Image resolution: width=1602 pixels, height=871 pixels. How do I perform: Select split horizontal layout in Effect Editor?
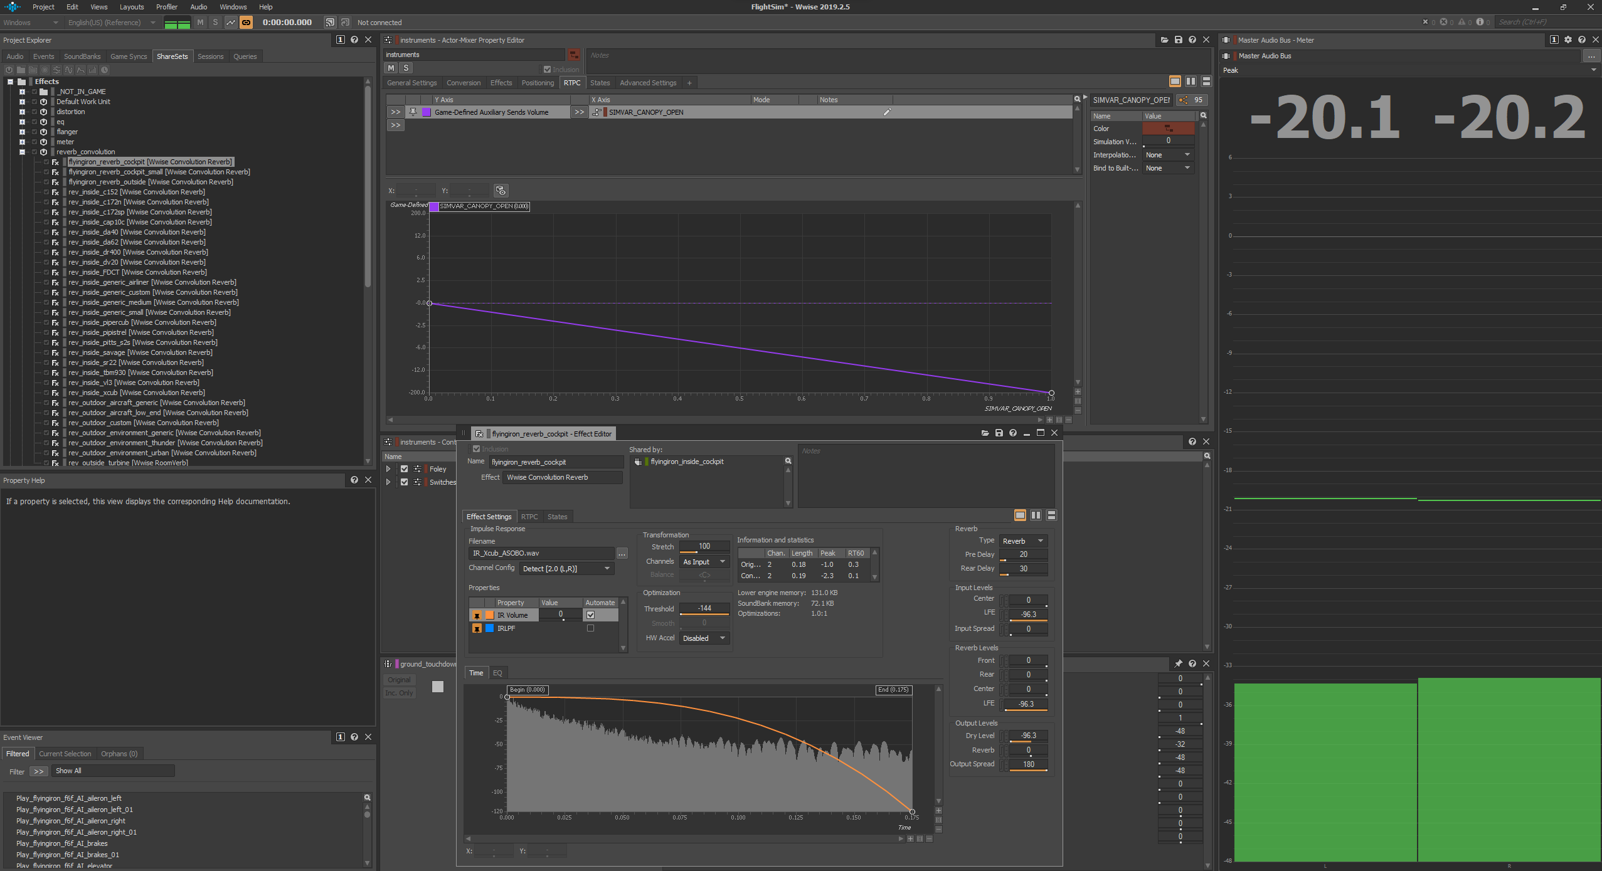(1051, 515)
